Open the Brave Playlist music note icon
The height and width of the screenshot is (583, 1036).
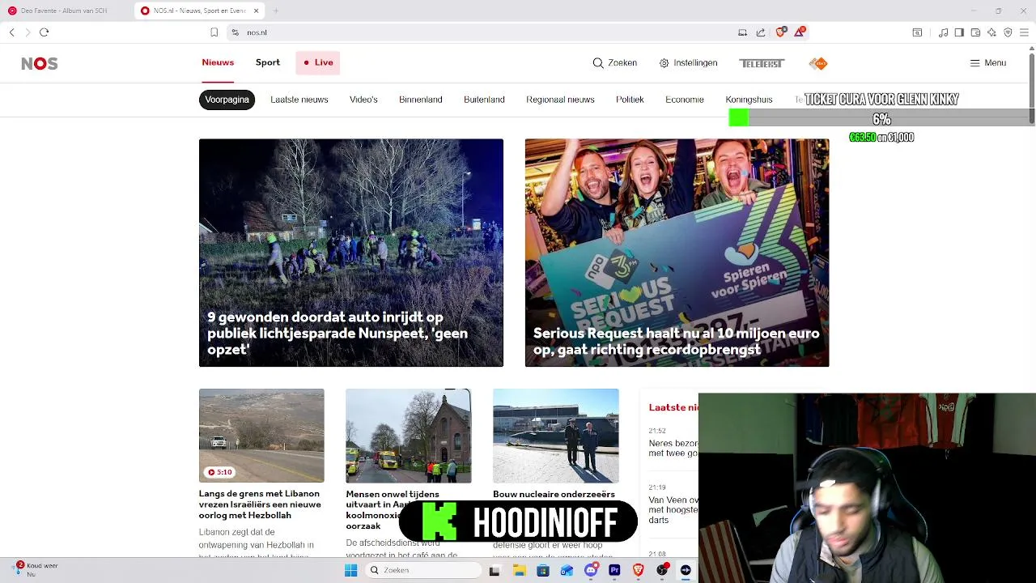(943, 32)
